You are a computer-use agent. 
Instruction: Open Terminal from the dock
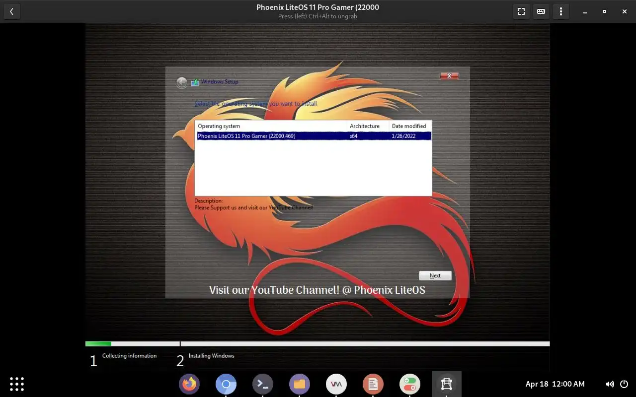(263, 384)
